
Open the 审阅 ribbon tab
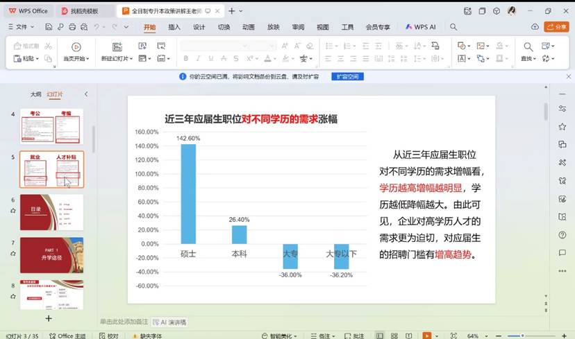(x=298, y=27)
